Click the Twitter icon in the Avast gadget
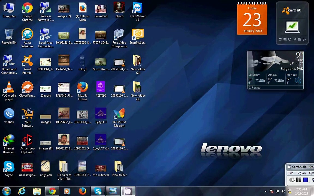 coord(295,39)
